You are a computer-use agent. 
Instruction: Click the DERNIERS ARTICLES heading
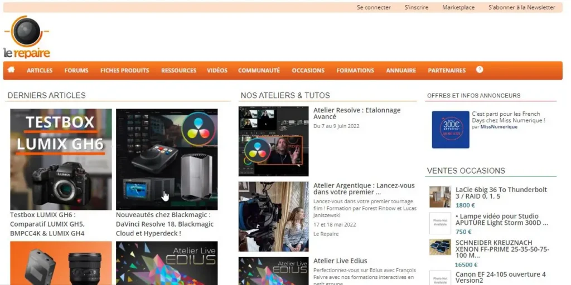(47, 95)
